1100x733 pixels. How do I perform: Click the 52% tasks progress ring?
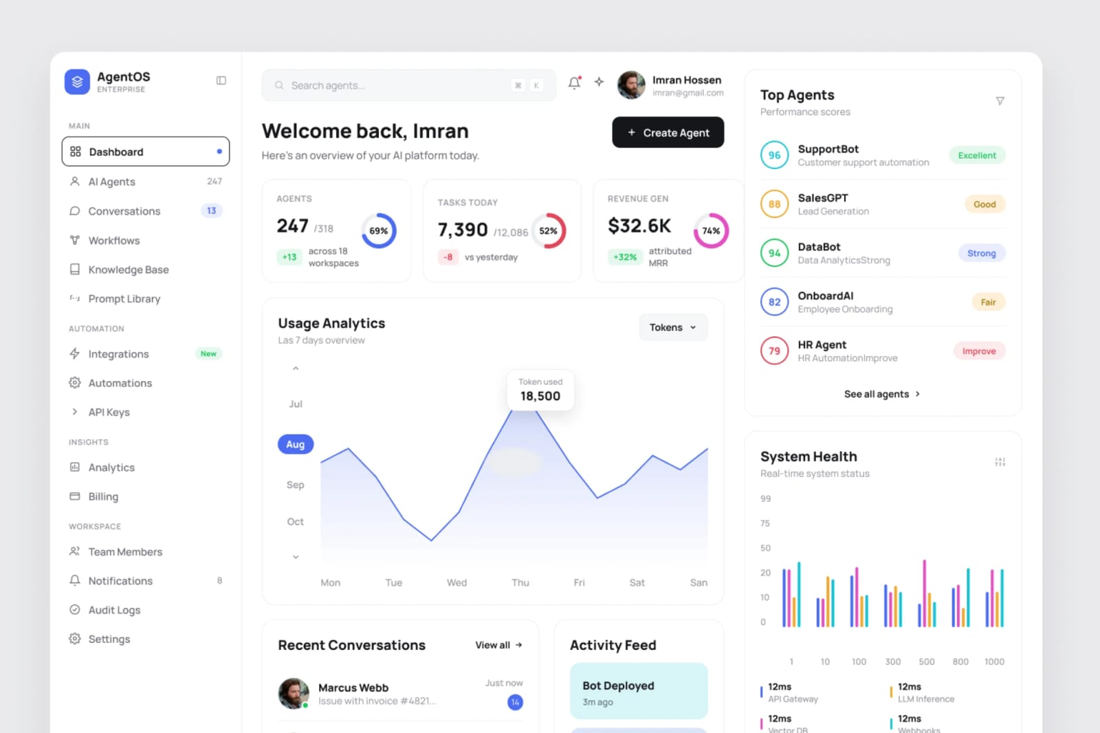[549, 230]
